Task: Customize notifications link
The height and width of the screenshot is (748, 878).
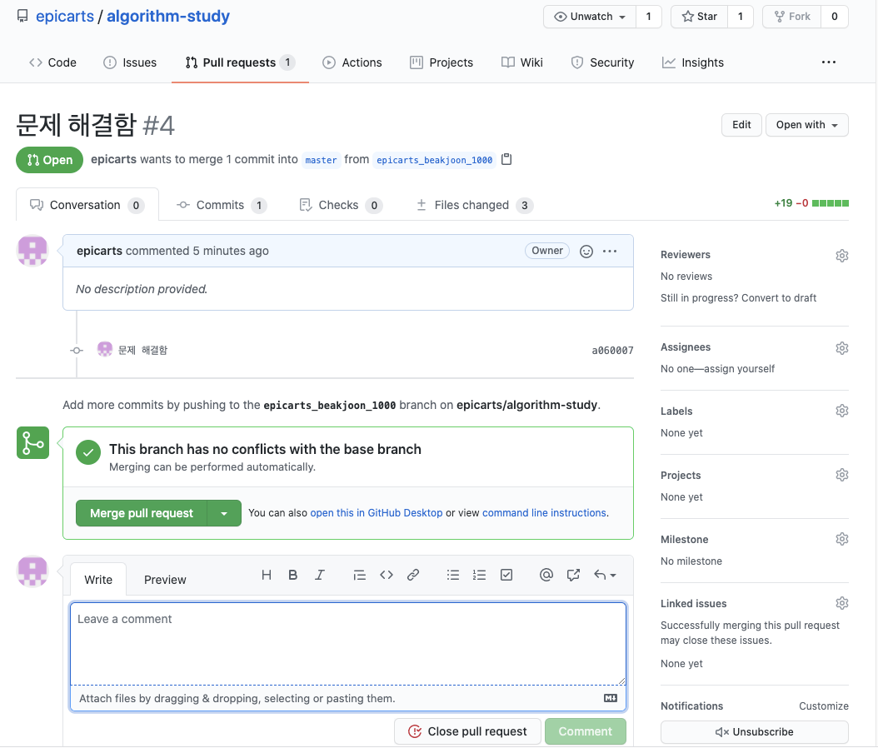Action: pos(824,706)
